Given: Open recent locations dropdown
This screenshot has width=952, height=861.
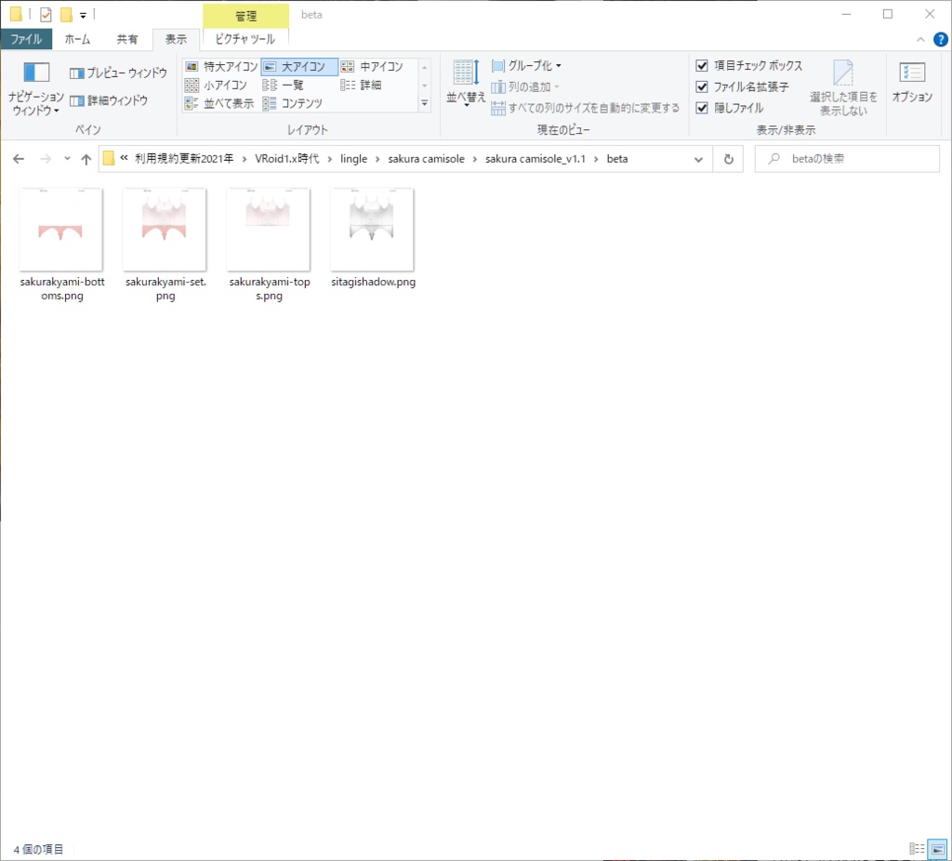Looking at the screenshot, I should tap(67, 159).
